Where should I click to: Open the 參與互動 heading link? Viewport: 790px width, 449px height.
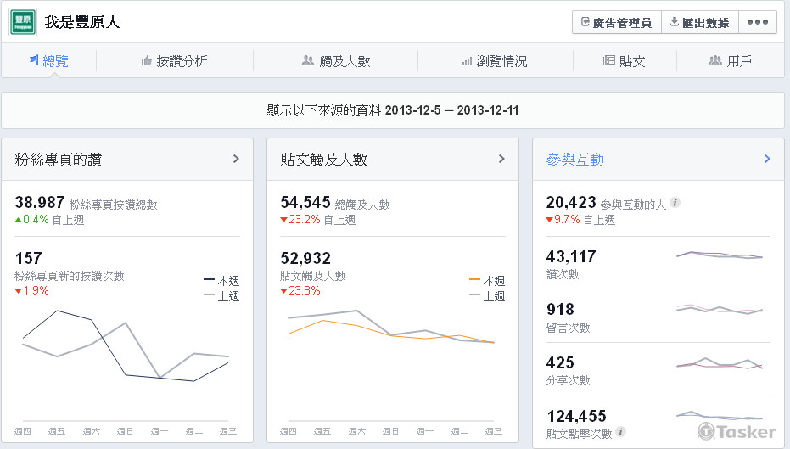click(574, 160)
